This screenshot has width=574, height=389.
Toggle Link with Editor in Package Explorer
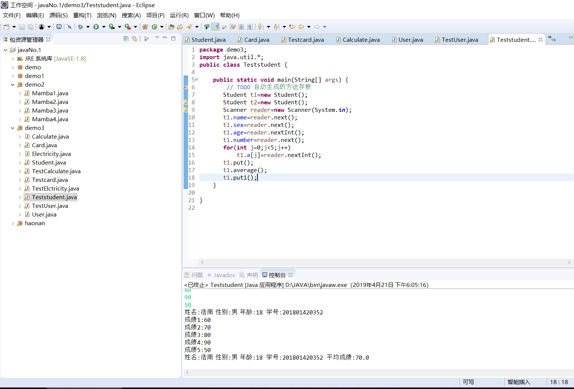(x=135, y=39)
